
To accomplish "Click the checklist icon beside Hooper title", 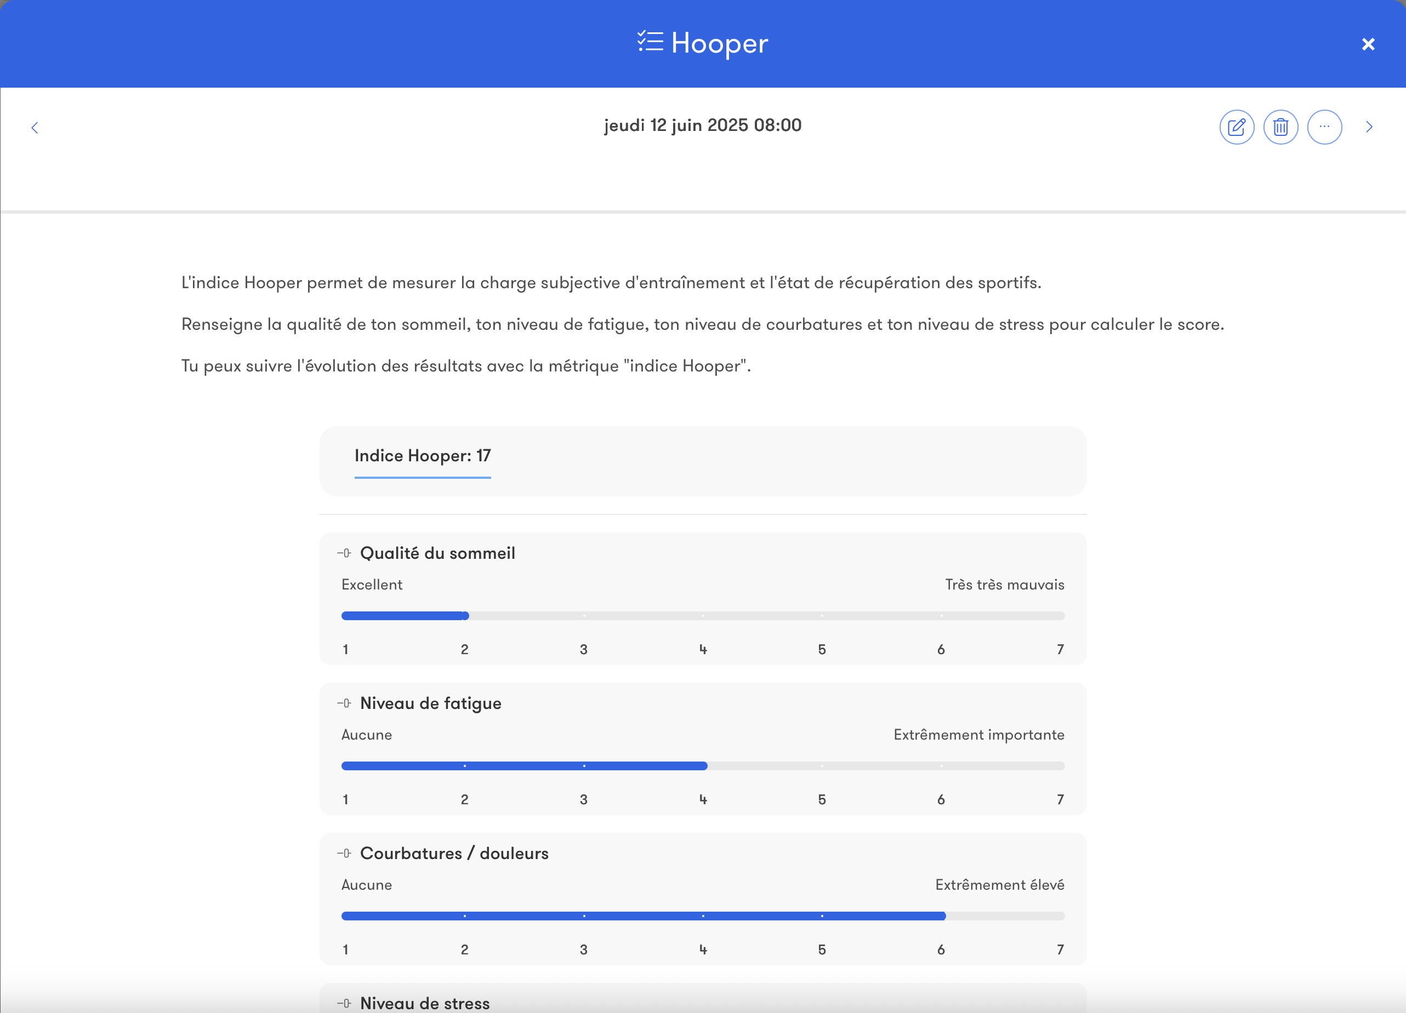I will (x=650, y=42).
